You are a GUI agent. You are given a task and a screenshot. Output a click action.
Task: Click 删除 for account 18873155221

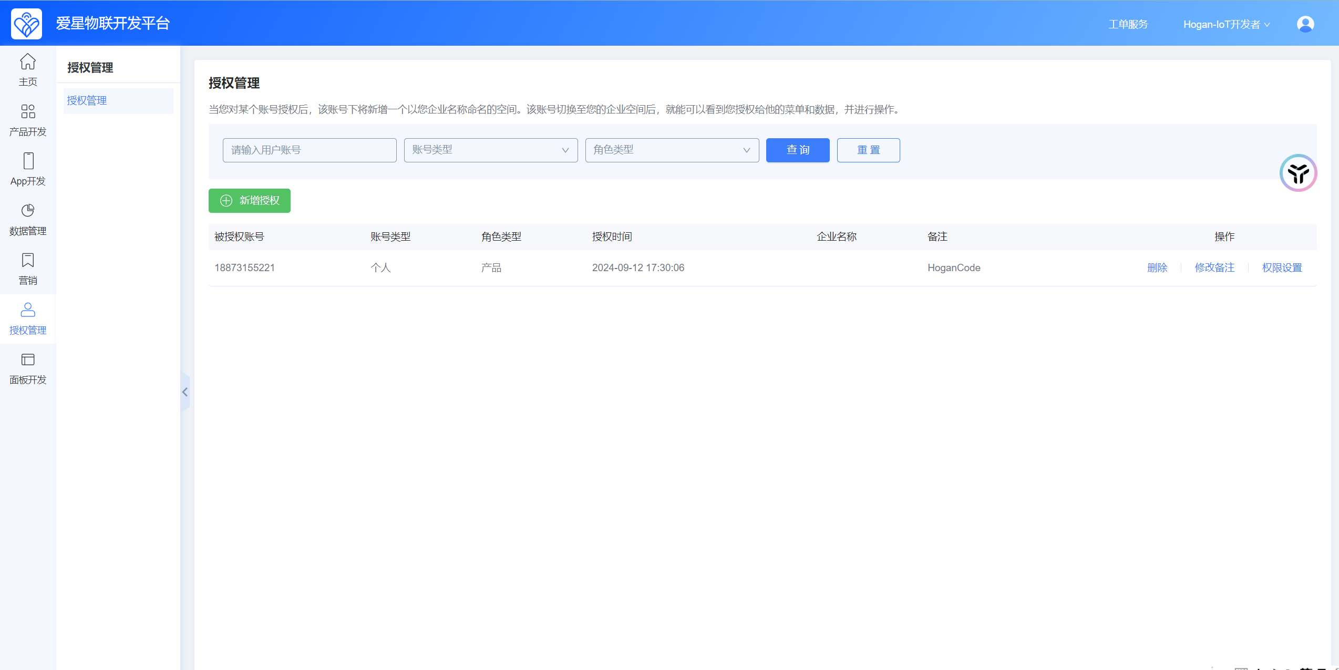pyautogui.click(x=1157, y=267)
